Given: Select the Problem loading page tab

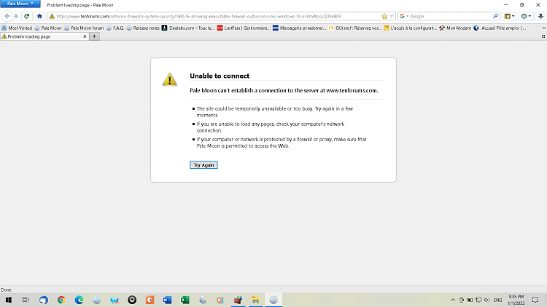Looking at the screenshot, I should tap(43, 36).
